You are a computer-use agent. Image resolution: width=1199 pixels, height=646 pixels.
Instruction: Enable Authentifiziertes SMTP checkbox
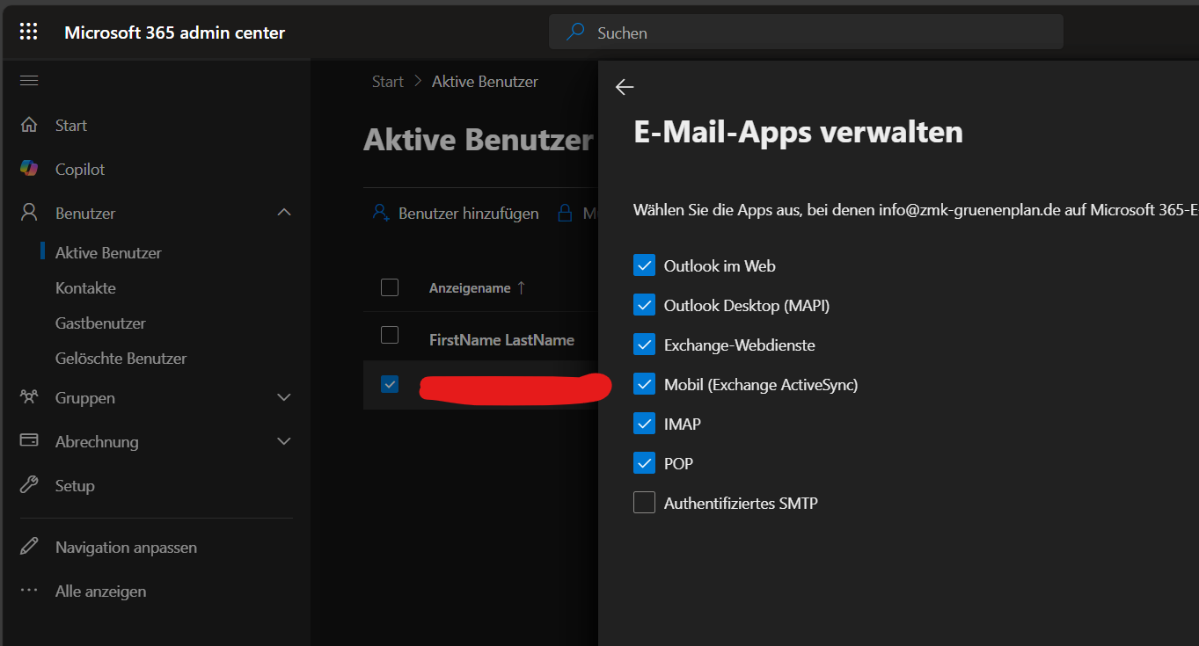click(x=644, y=503)
